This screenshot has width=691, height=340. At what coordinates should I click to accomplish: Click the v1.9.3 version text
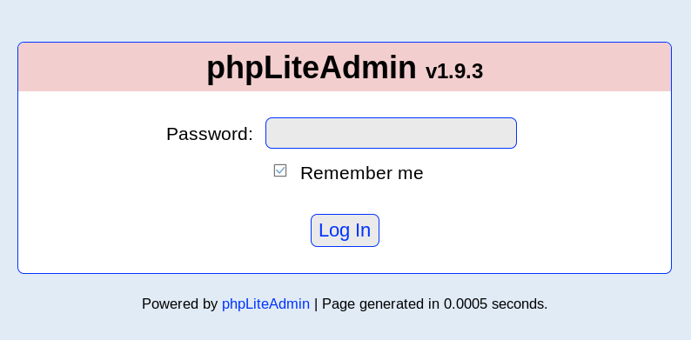[454, 71]
